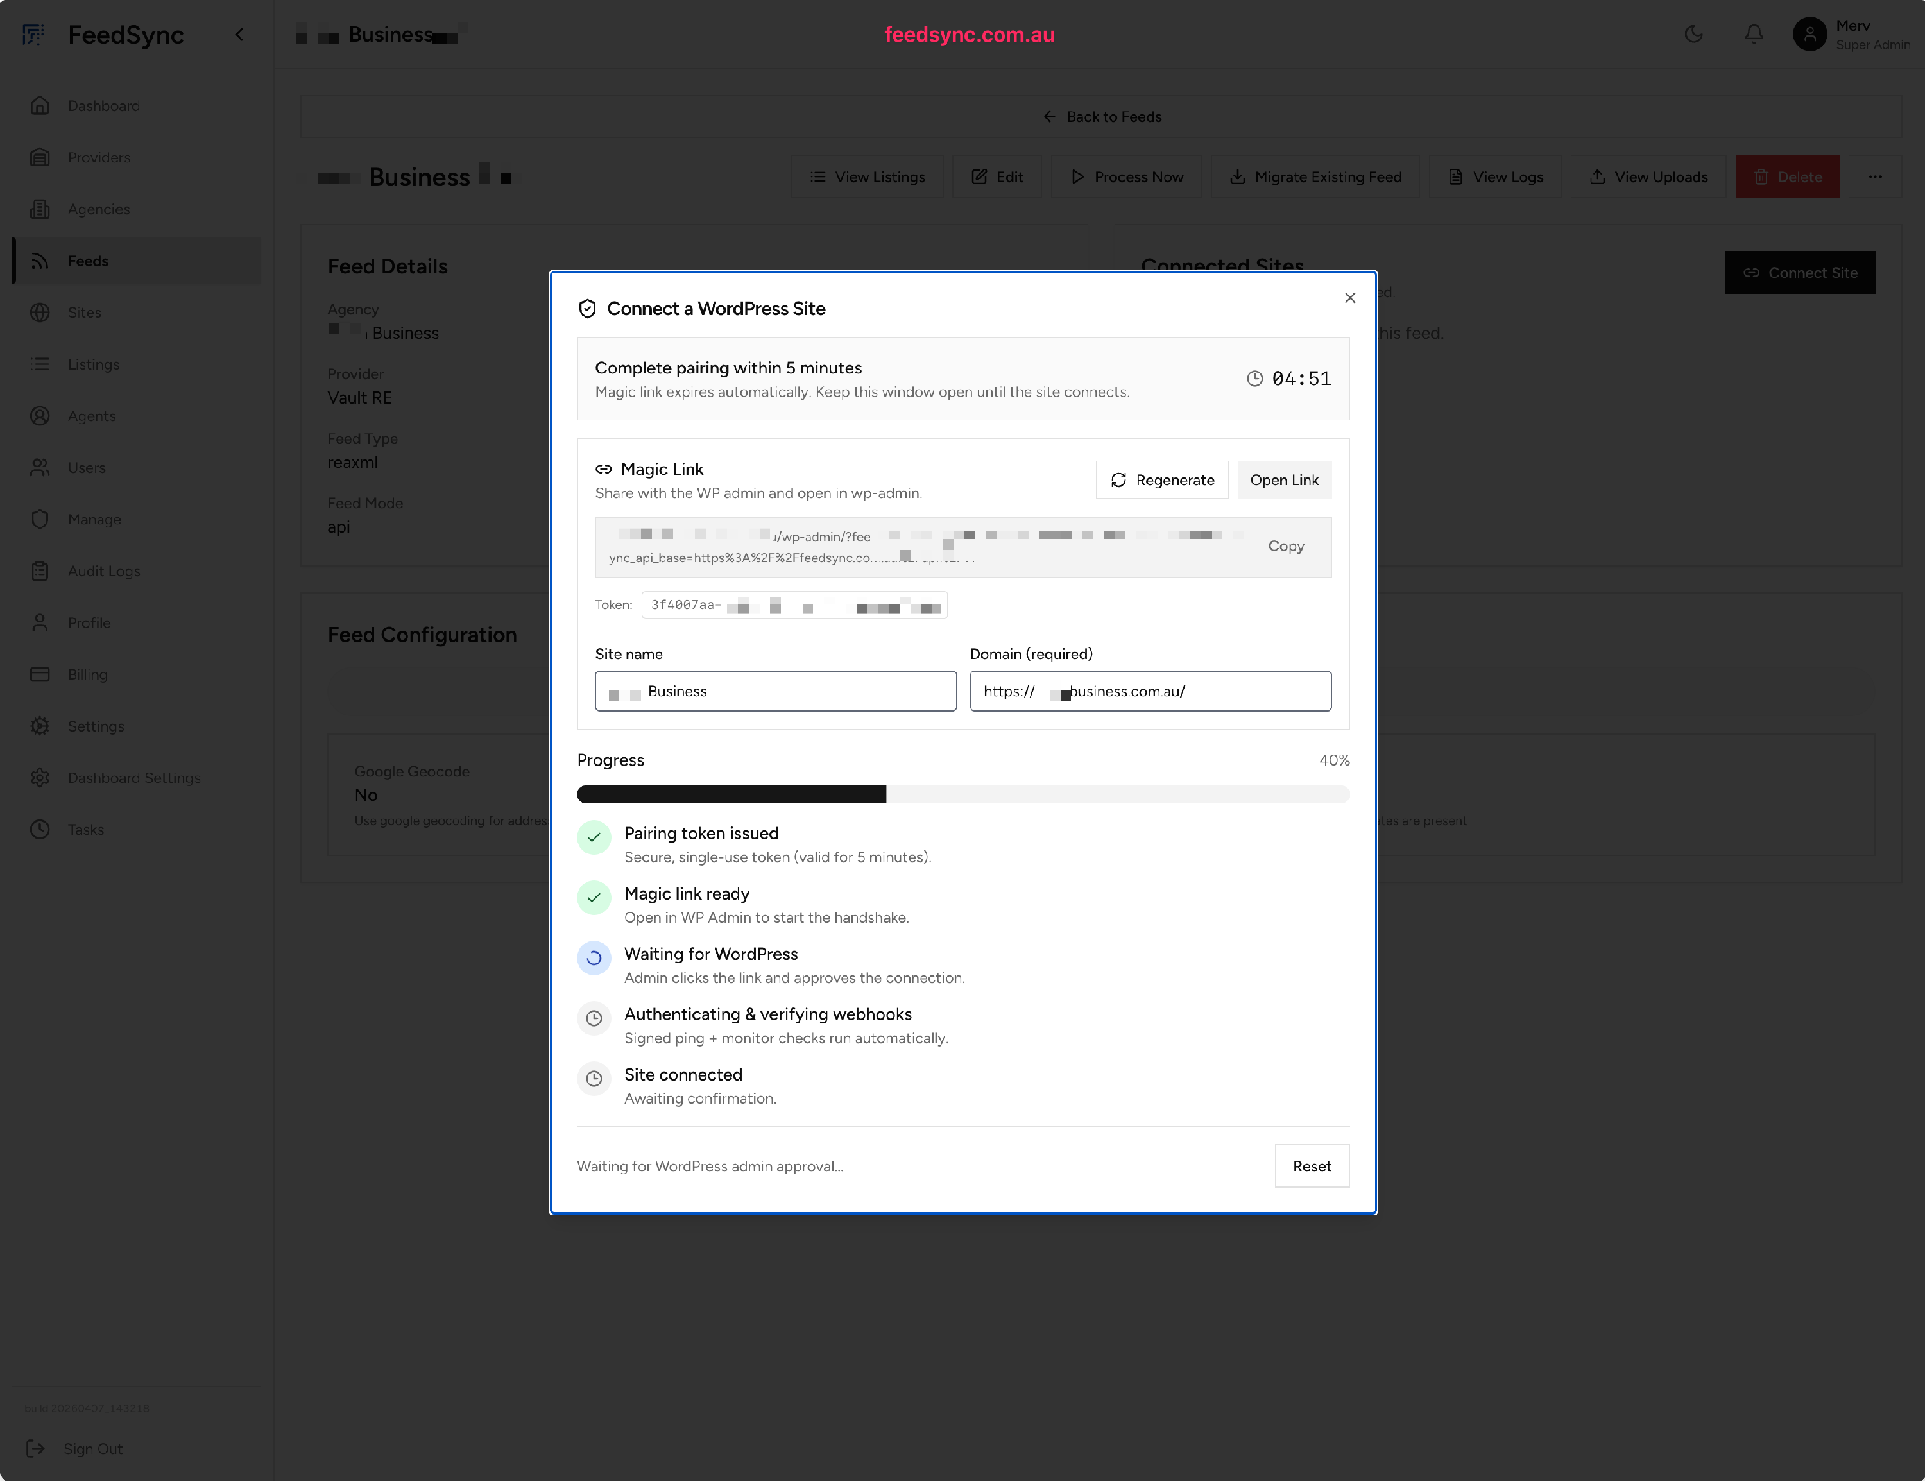This screenshot has width=1925, height=1481.
Task: Click the Tasks clock icon
Action: (x=40, y=830)
